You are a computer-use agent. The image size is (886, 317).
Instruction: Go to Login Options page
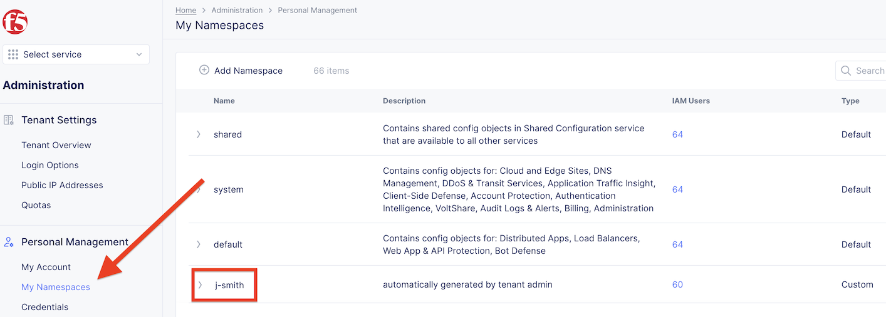[x=50, y=165]
